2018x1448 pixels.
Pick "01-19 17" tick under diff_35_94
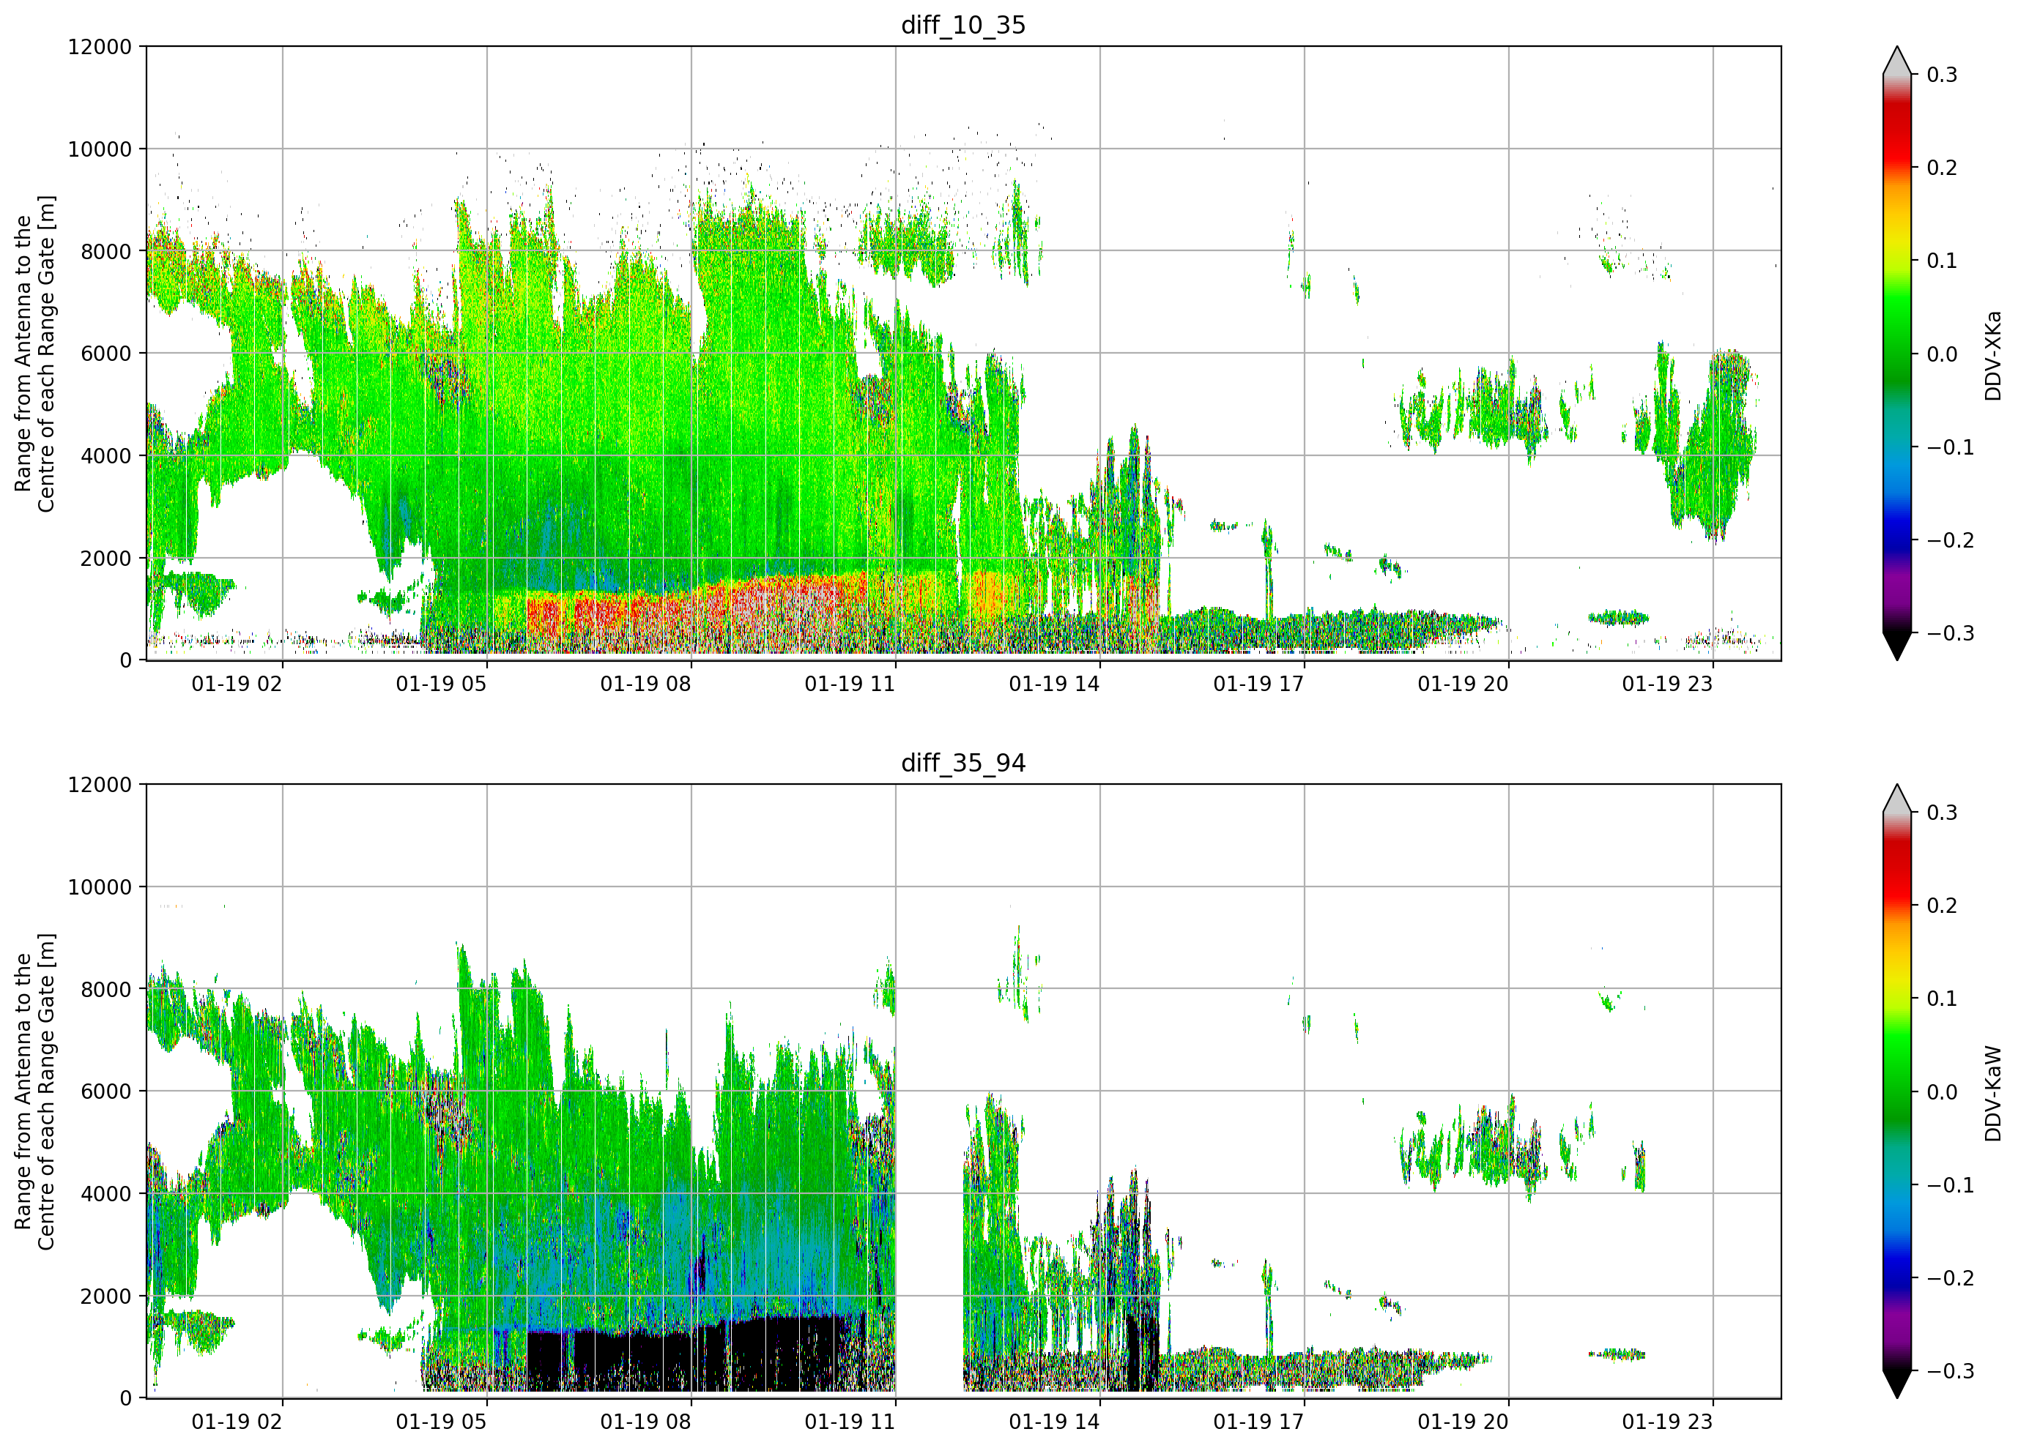(1258, 1422)
